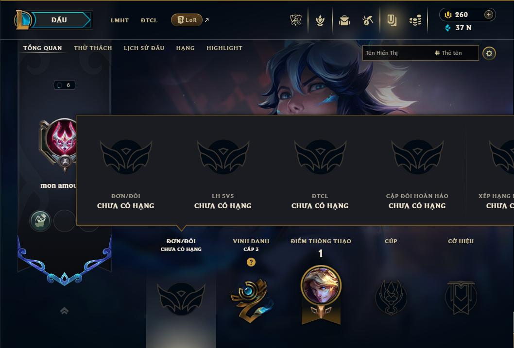Screen dimensions: 514x348
Task: Open the Loot hammer icon
Action: (368, 20)
